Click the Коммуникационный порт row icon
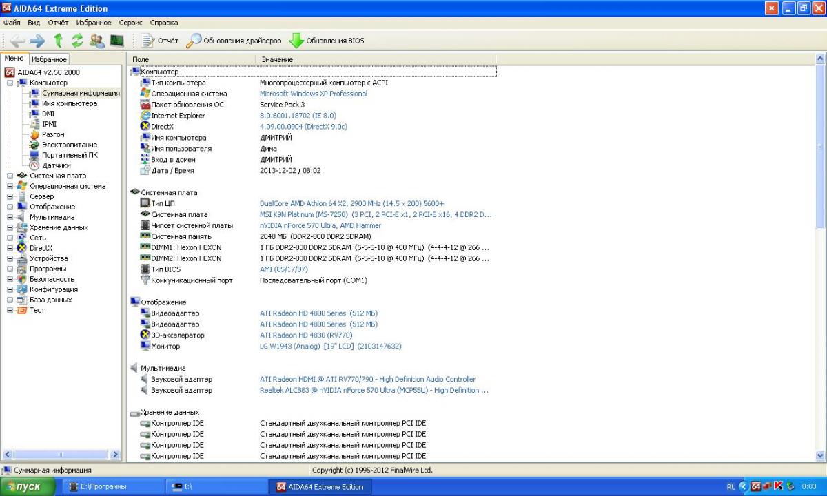 [145, 280]
